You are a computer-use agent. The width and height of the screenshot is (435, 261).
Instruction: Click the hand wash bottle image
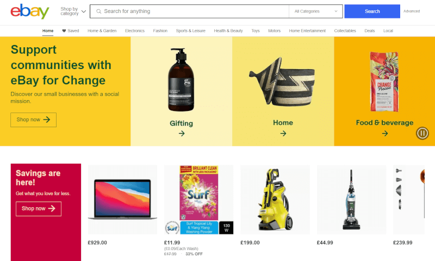181,80
